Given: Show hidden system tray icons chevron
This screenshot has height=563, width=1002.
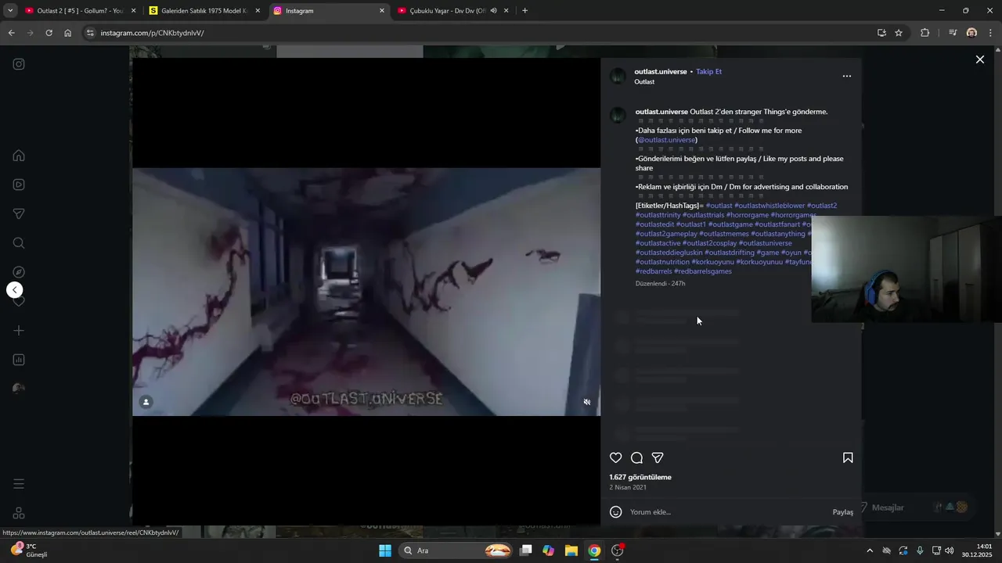Looking at the screenshot, I should 870,550.
